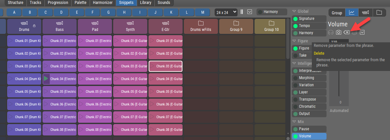Collapse the Mix parameter section

294,121
